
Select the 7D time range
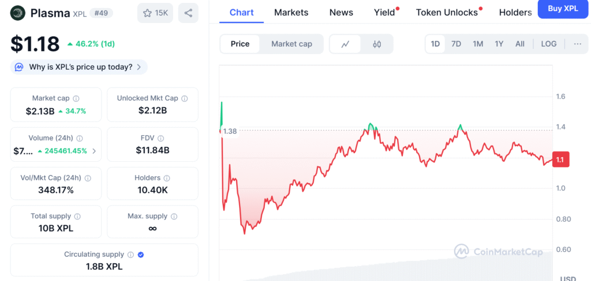[456, 44]
